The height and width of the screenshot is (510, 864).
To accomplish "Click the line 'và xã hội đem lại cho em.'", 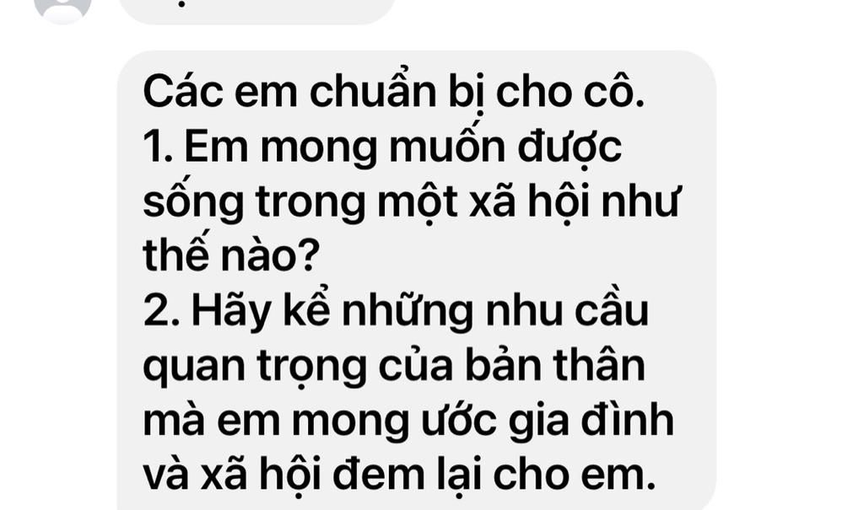I will tap(399, 475).
